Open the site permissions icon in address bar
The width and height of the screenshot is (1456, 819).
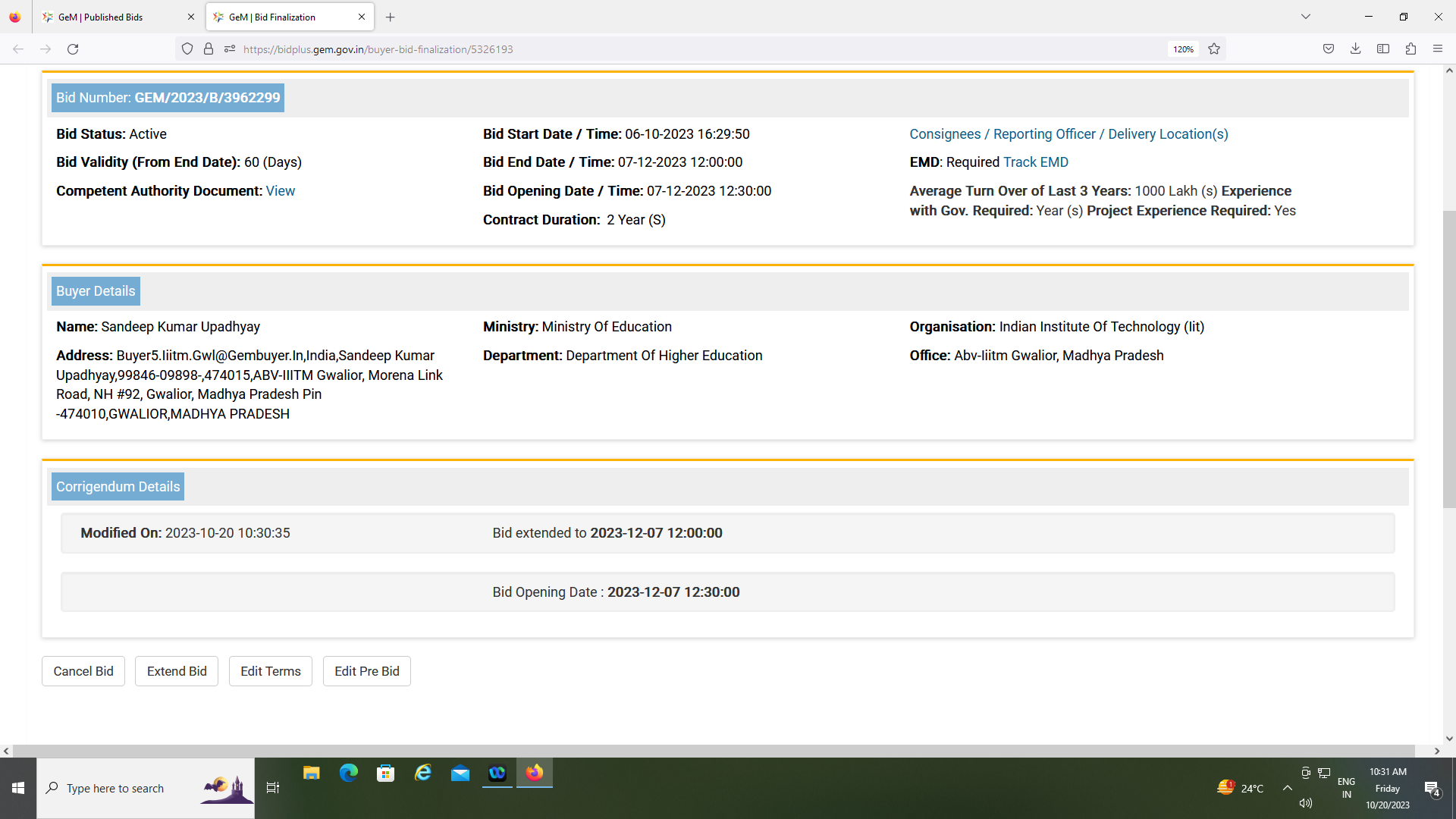pos(230,49)
